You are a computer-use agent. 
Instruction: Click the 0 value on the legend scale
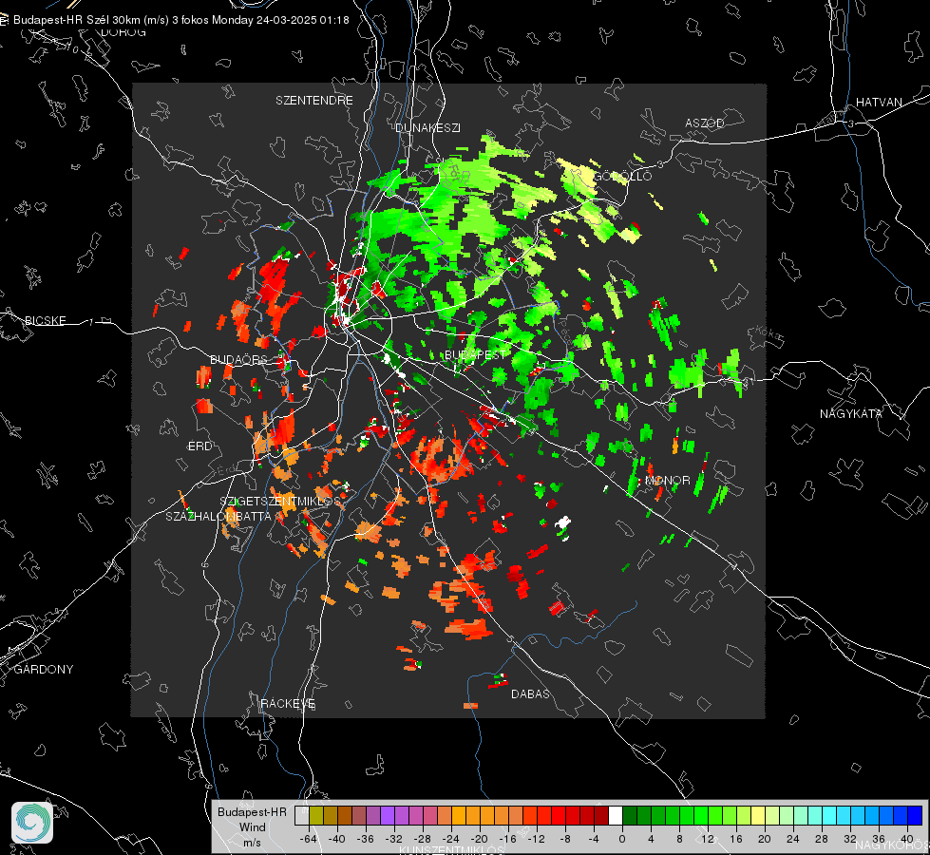(622, 839)
